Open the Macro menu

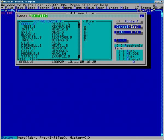coord(67,8)
